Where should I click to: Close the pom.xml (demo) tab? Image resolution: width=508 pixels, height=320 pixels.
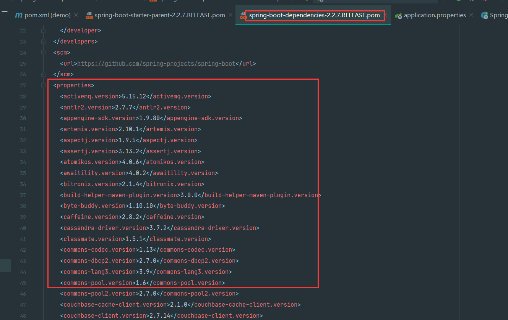click(76, 15)
